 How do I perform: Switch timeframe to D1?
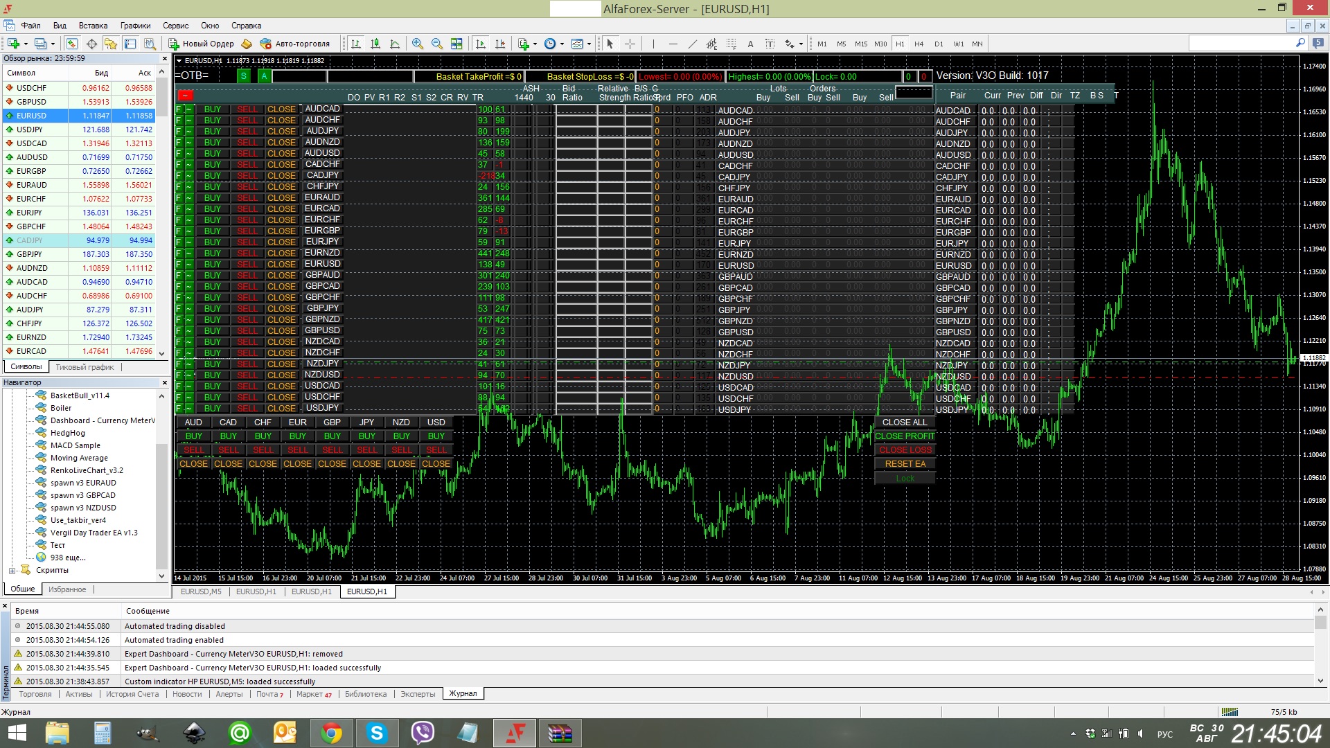click(939, 44)
